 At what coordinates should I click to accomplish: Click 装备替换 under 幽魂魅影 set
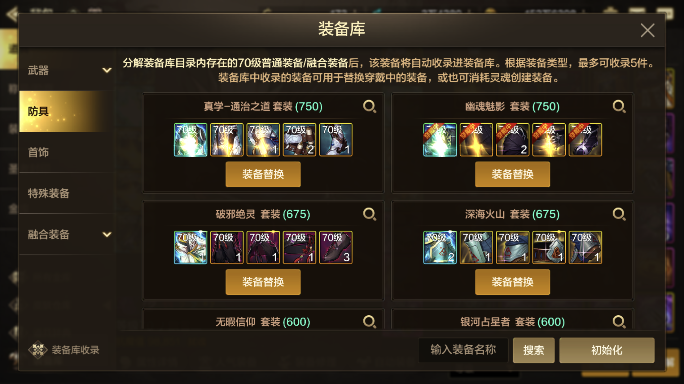tap(512, 174)
